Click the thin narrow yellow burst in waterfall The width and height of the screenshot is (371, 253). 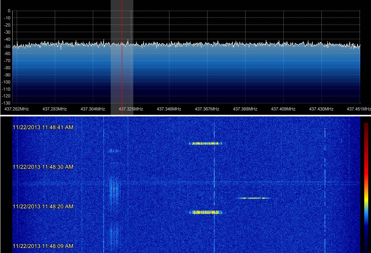click(254, 198)
